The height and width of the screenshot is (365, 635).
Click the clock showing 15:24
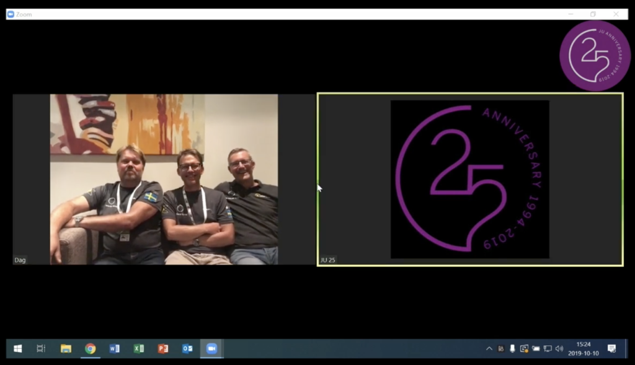tap(584, 348)
